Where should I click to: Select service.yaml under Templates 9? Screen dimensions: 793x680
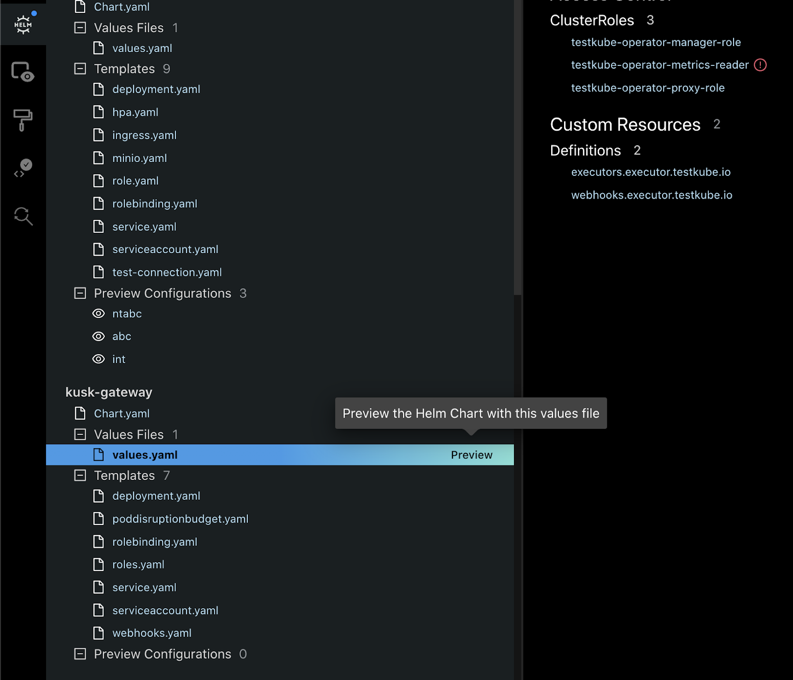pyautogui.click(x=144, y=227)
